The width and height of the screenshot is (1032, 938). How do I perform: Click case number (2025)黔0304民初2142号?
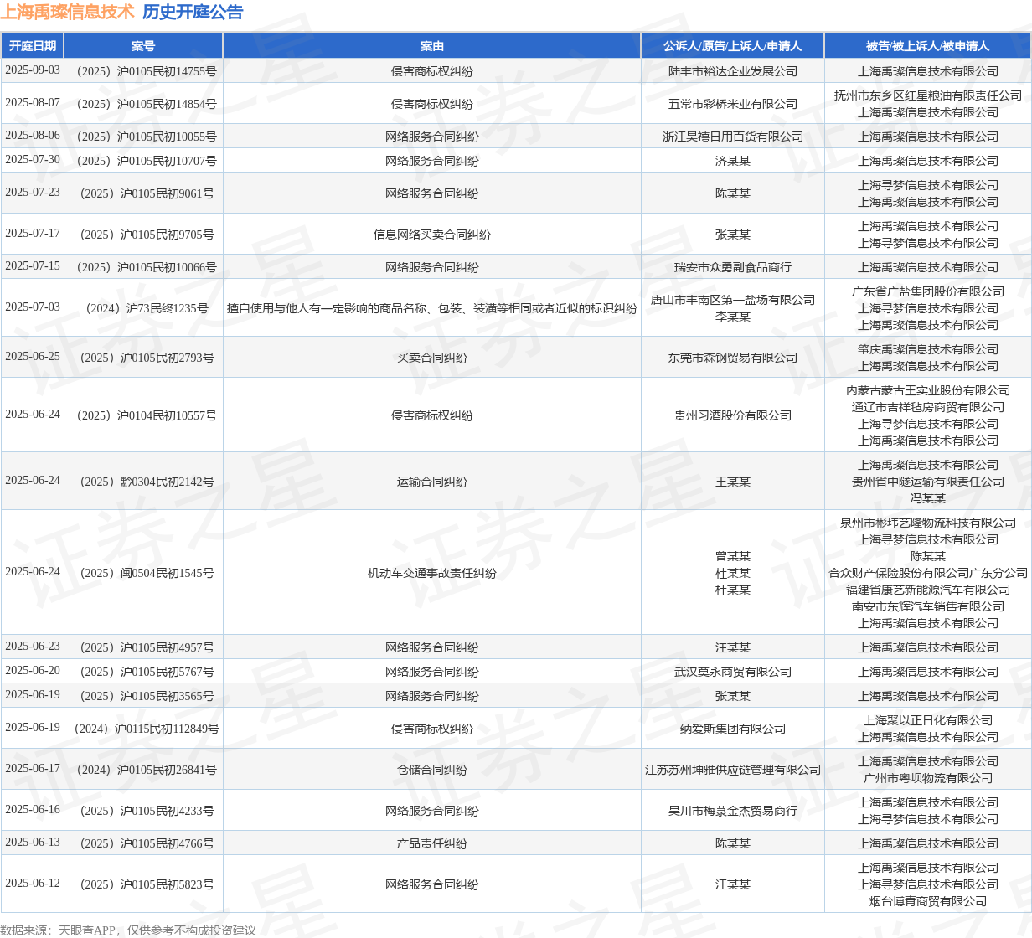[x=143, y=482]
